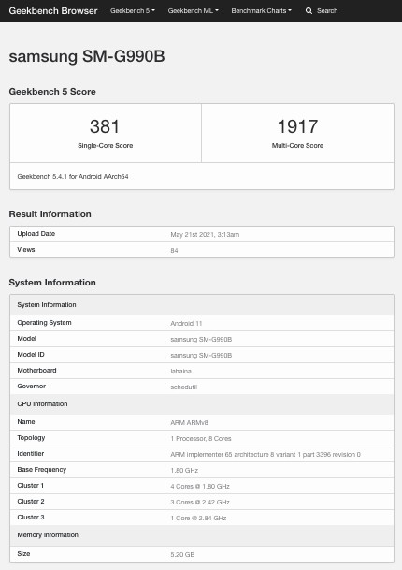The image size is (402, 570).
Task: Click the Search magnifier icon
Action: (309, 11)
